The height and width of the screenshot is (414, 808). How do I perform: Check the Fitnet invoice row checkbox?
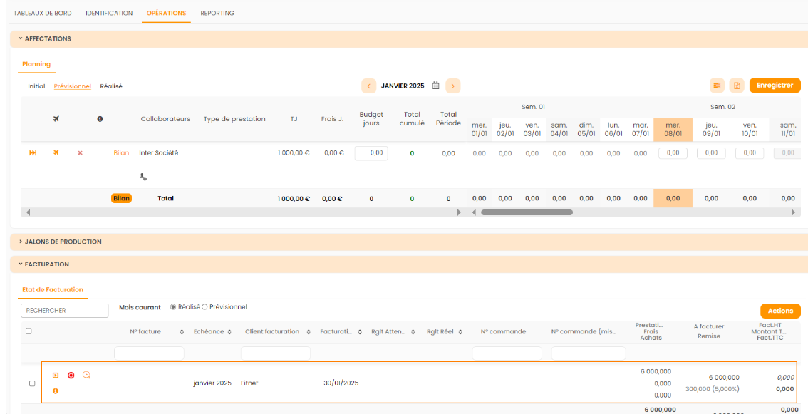[x=31, y=383]
